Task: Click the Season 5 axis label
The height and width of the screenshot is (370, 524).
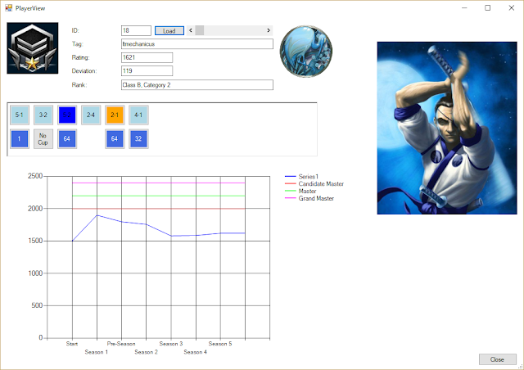Action: (220, 344)
